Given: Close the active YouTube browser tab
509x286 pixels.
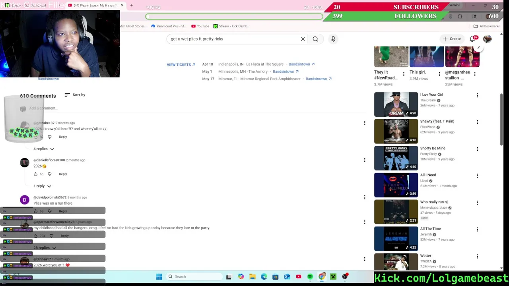Looking at the screenshot, I should [122, 5].
